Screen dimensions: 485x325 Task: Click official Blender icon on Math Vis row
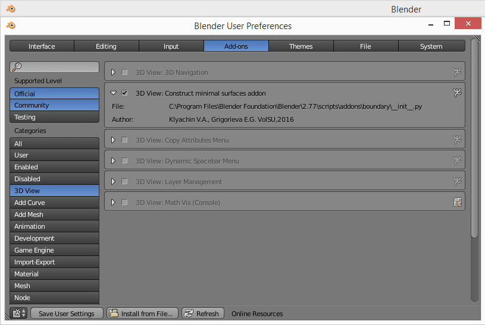(x=458, y=203)
